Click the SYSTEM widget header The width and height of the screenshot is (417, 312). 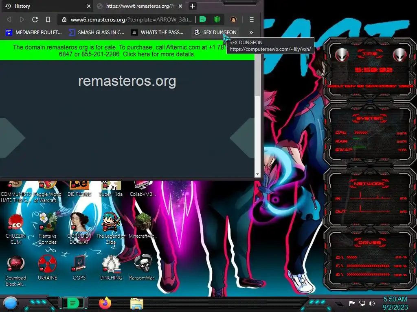370,118
